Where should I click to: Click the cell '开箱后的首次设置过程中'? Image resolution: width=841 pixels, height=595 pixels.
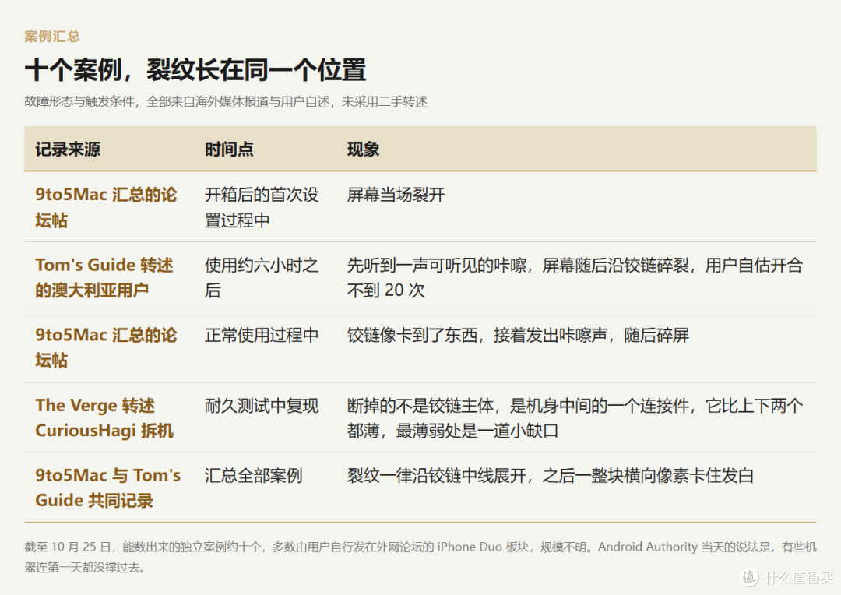[262, 207]
